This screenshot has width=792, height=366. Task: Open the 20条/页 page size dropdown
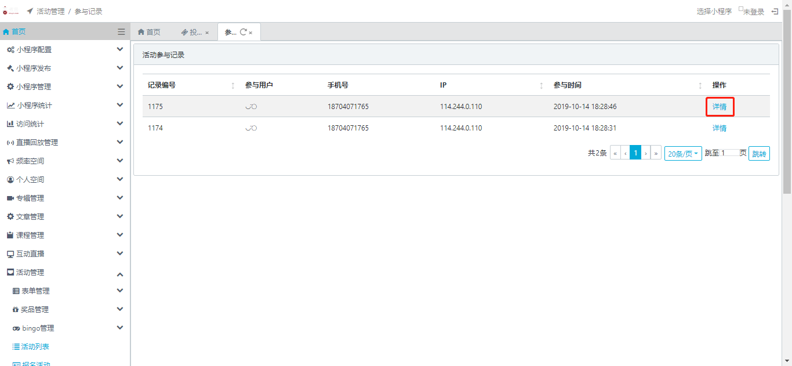coord(683,154)
